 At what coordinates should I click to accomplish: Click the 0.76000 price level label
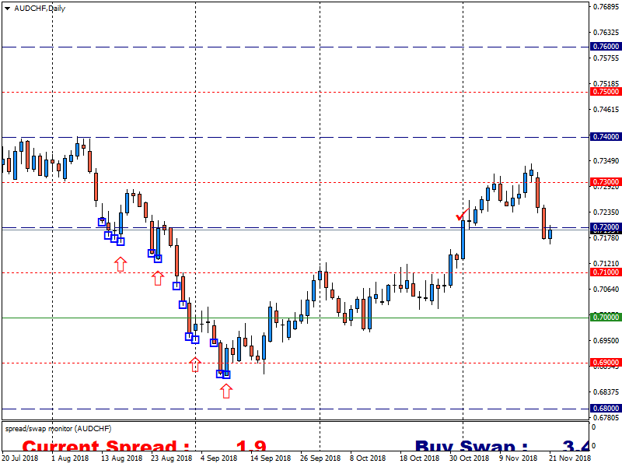click(606, 47)
